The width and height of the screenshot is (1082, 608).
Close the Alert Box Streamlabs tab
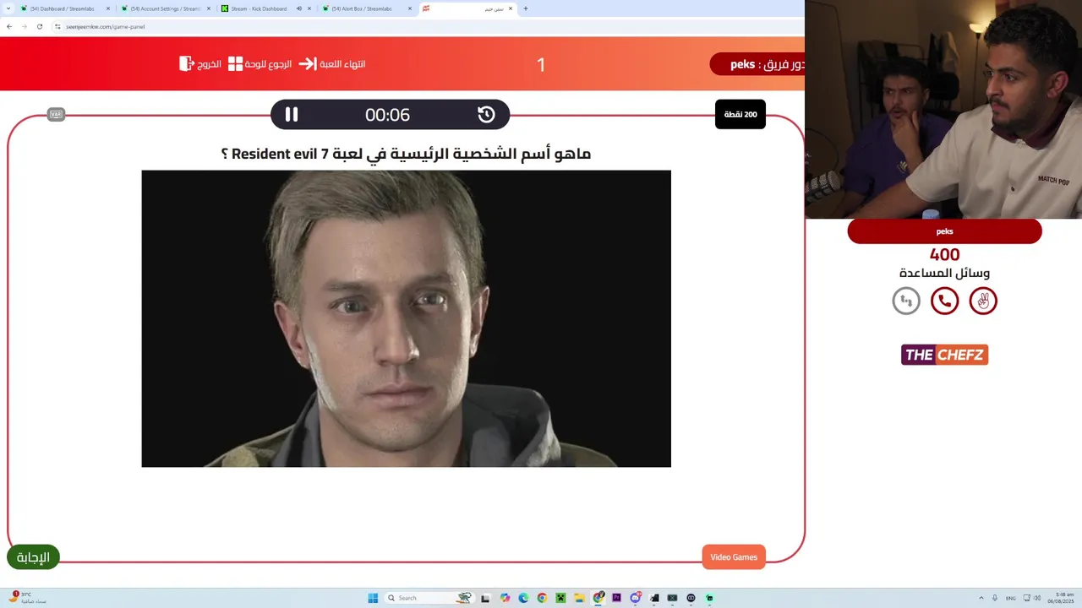click(410, 8)
